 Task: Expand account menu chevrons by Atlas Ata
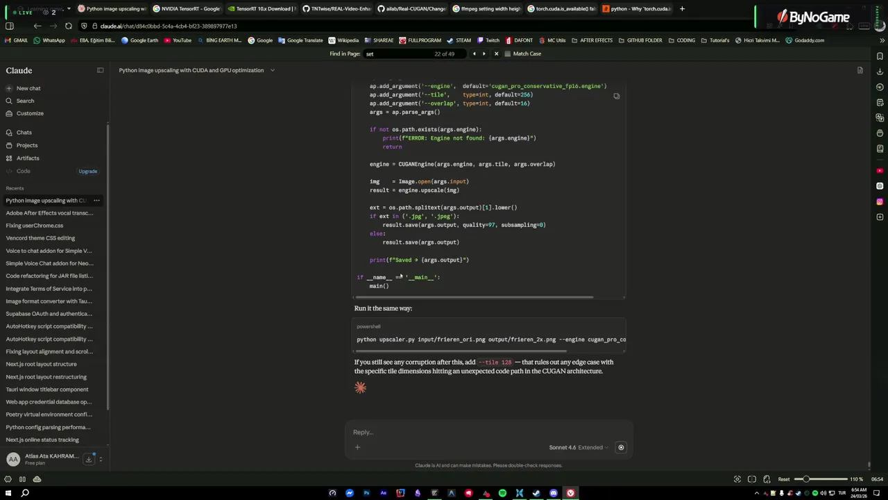[x=101, y=459]
